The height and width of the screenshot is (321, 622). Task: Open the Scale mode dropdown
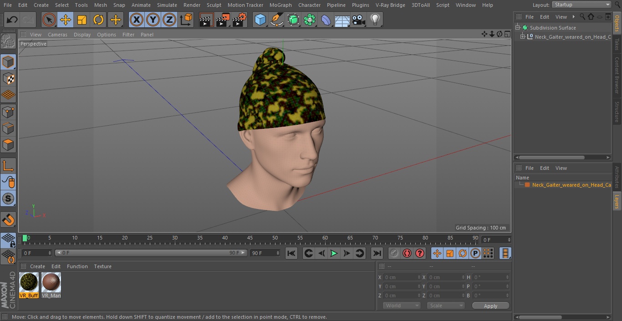446,306
